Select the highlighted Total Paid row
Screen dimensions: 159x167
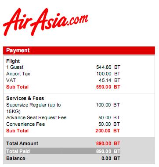coord(63,151)
